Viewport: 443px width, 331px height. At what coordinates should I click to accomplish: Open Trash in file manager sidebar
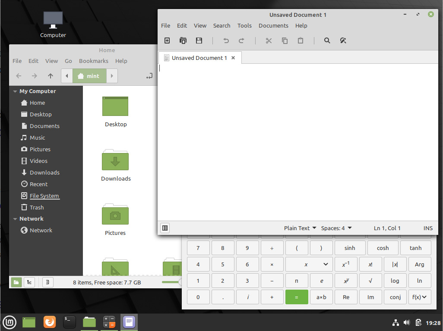[x=37, y=207]
